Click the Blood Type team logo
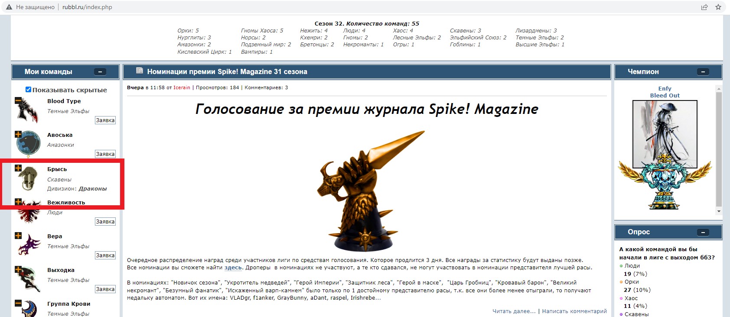Viewport: 730px width, 317px height. pyautogui.click(x=28, y=110)
